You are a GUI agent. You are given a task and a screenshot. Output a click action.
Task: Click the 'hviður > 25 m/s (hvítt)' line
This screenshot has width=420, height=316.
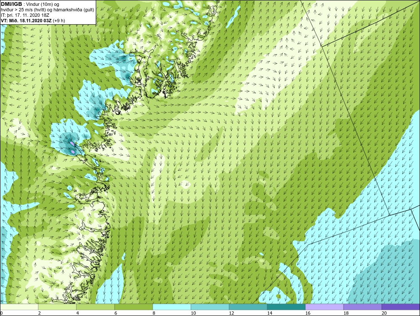coord(24,10)
